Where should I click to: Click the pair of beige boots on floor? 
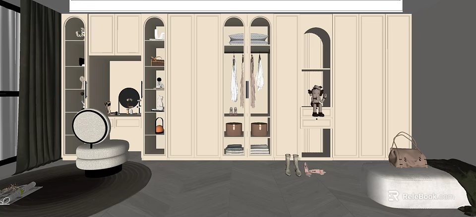[x=293, y=165]
